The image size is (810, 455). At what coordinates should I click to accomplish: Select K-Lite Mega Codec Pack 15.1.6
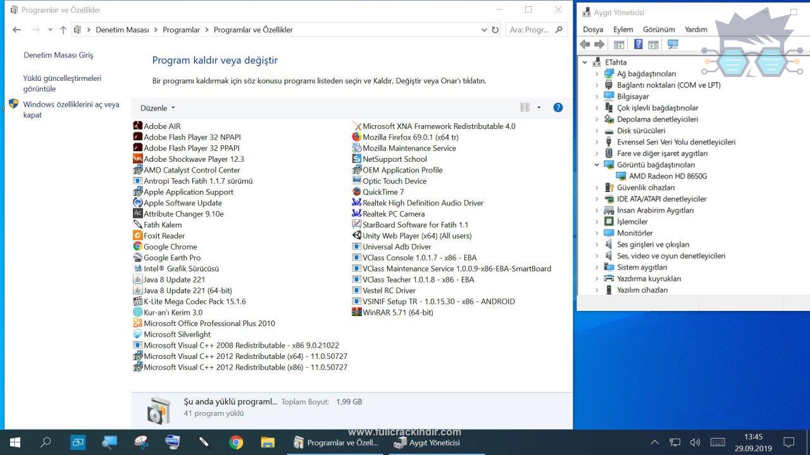(194, 301)
